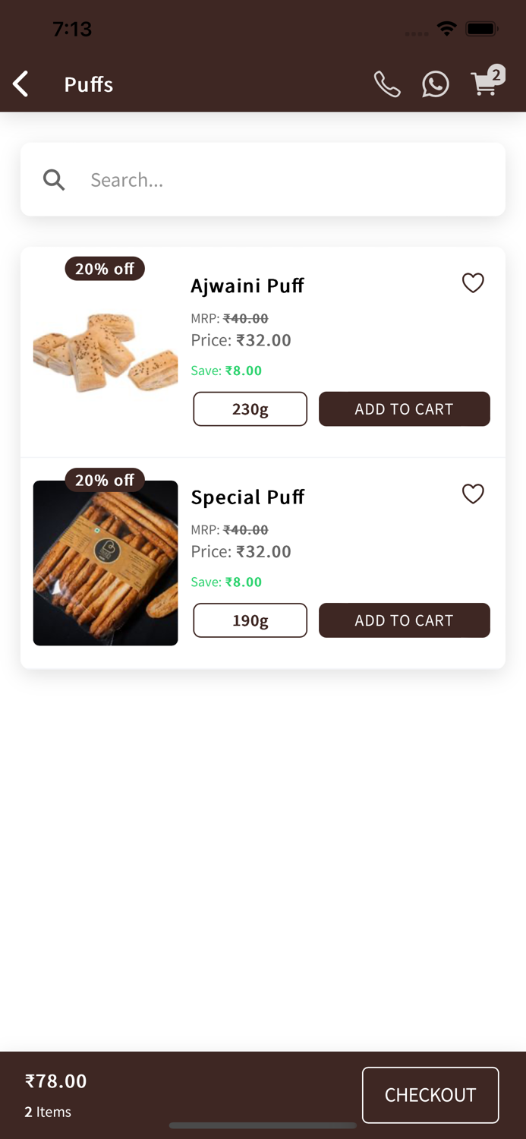Favorite the Ajwaini Puff with heart
The height and width of the screenshot is (1139, 526).
473,283
